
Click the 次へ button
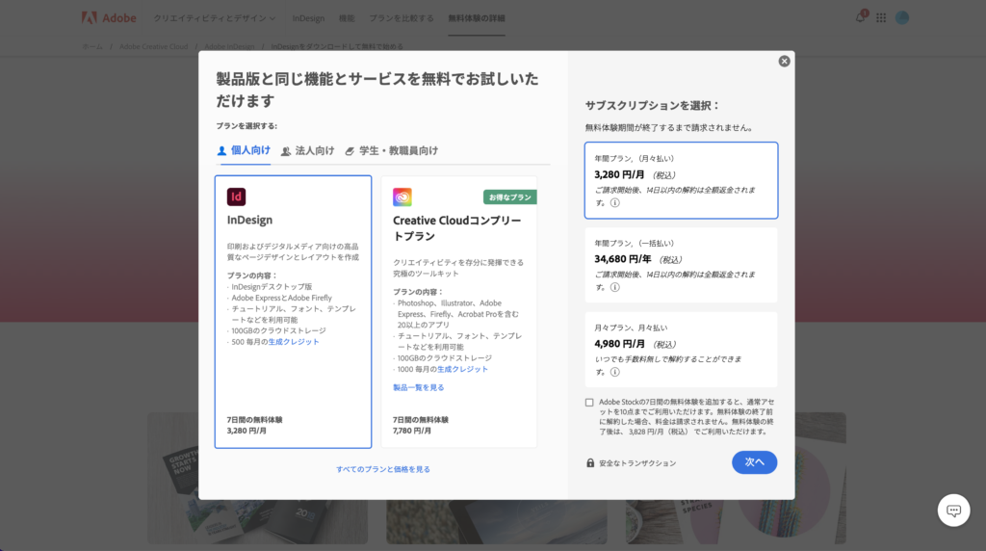click(x=754, y=462)
